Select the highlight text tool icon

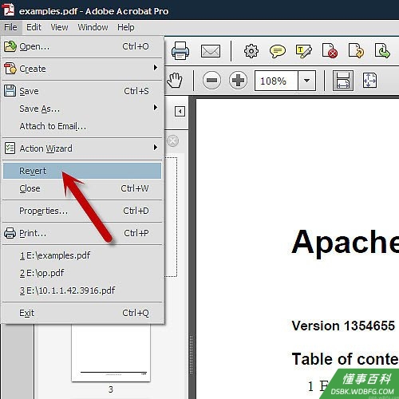click(x=303, y=51)
